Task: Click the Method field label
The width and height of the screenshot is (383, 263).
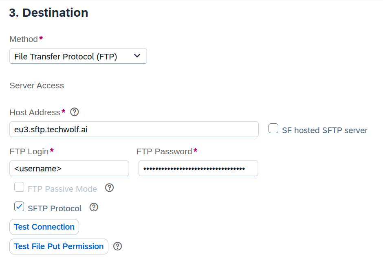Action: click(24, 39)
